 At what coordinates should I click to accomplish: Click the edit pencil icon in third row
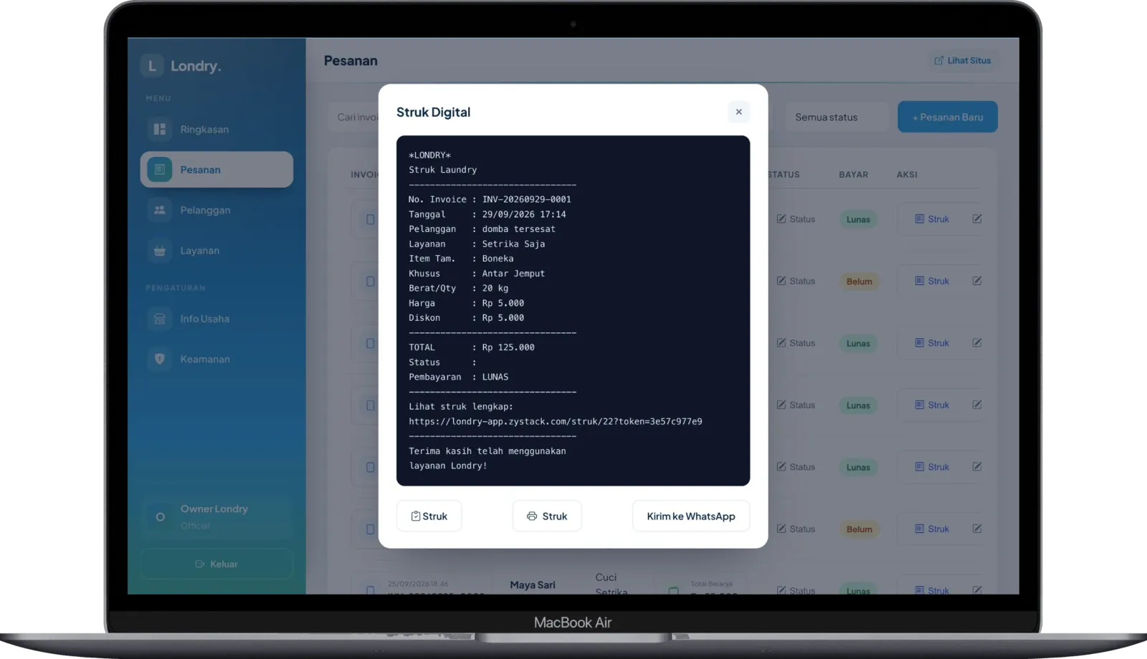point(977,343)
